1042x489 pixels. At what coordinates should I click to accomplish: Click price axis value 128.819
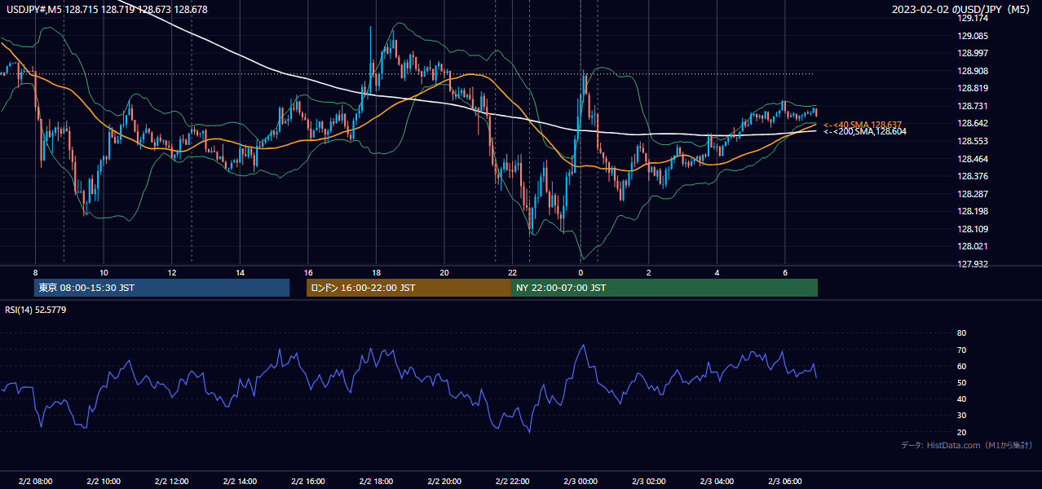click(x=973, y=88)
